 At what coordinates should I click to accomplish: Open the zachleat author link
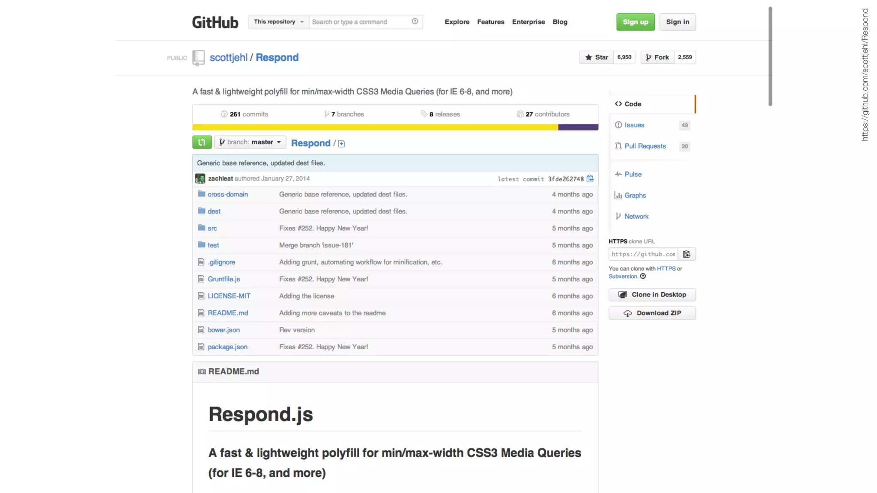pyautogui.click(x=221, y=178)
